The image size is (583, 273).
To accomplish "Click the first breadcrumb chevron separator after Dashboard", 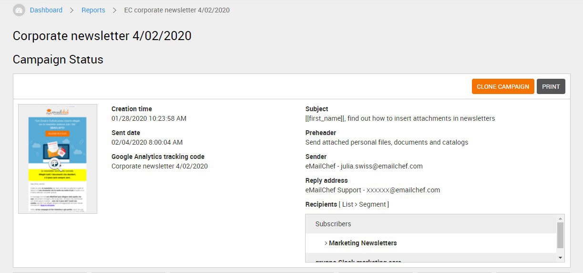I will [72, 10].
